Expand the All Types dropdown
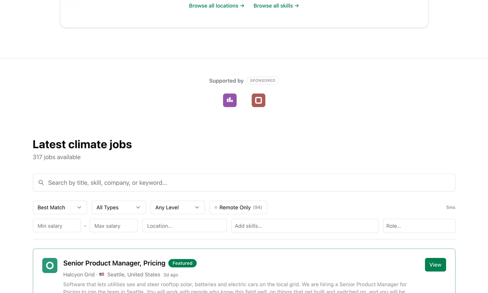The width and height of the screenshot is (488, 293). (119, 207)
